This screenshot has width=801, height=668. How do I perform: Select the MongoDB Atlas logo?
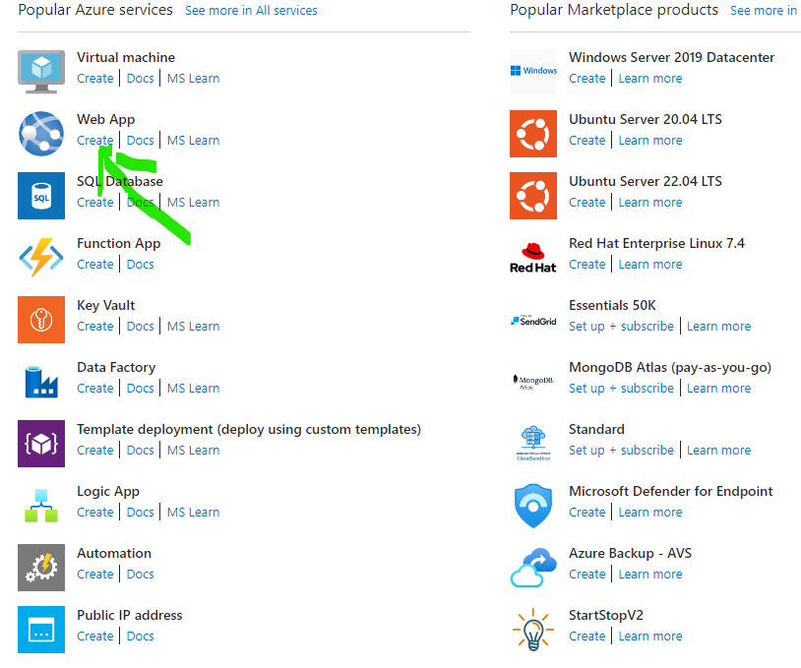(x=533, y=382)
